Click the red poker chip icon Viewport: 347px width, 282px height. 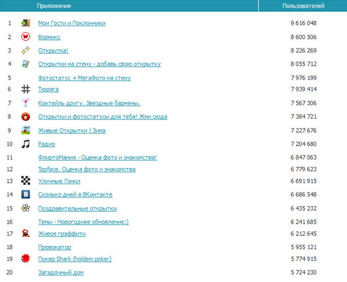point(26,258)
